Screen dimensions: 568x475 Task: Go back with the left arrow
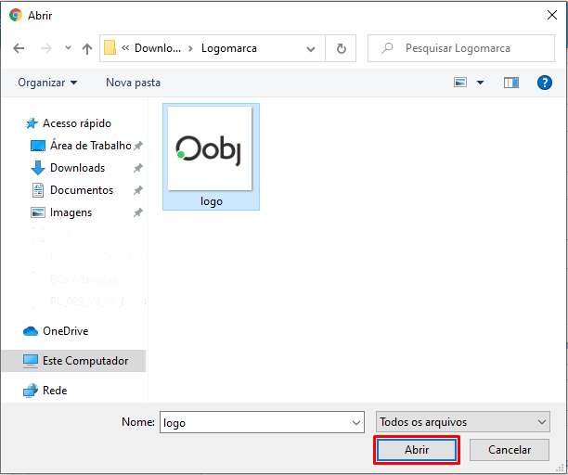[19, 48]
